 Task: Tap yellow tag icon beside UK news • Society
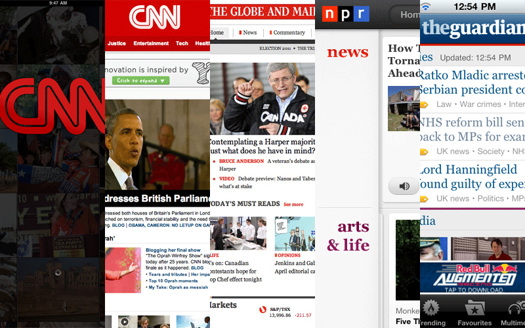pos(424,152)
